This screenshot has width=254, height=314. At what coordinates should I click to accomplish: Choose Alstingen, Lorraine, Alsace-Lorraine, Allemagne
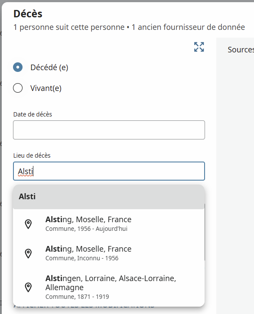click(x=109, y=287)
